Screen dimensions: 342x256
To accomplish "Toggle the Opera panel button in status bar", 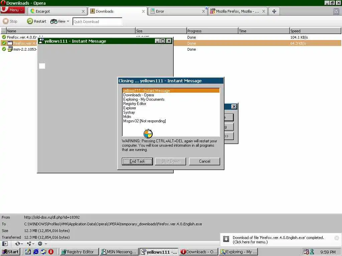I will pos(5,244).
